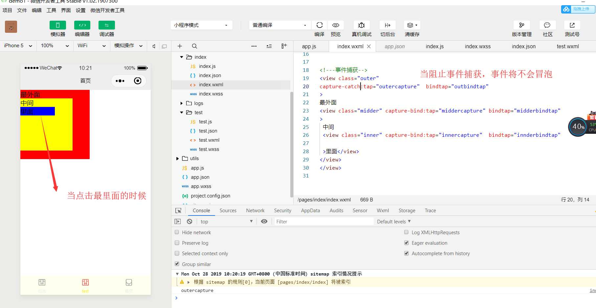Open the 项目 menu
Viewport: 596px width, 308px height.
pos(7,10)
